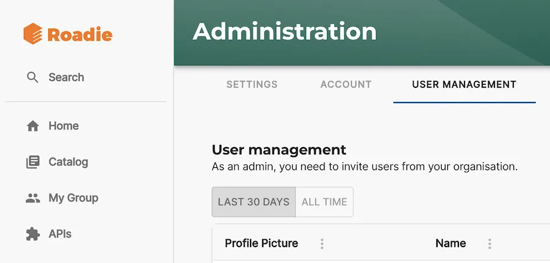Click the Roadie hexagon logo icon
The height and width of the screenshot is (263, 550).
(x=33, y=34)
